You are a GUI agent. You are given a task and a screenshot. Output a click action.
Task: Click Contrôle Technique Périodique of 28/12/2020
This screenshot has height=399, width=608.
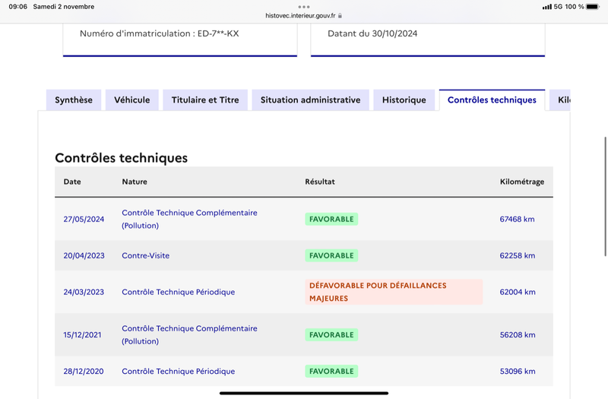click(179, 371)
